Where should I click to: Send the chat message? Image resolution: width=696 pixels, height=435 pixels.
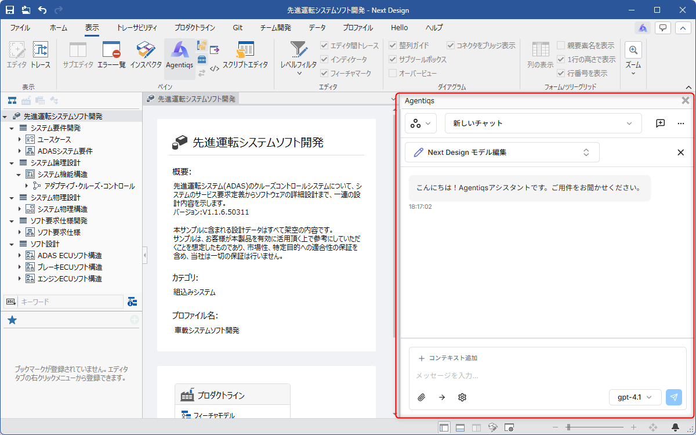[674, 397]
